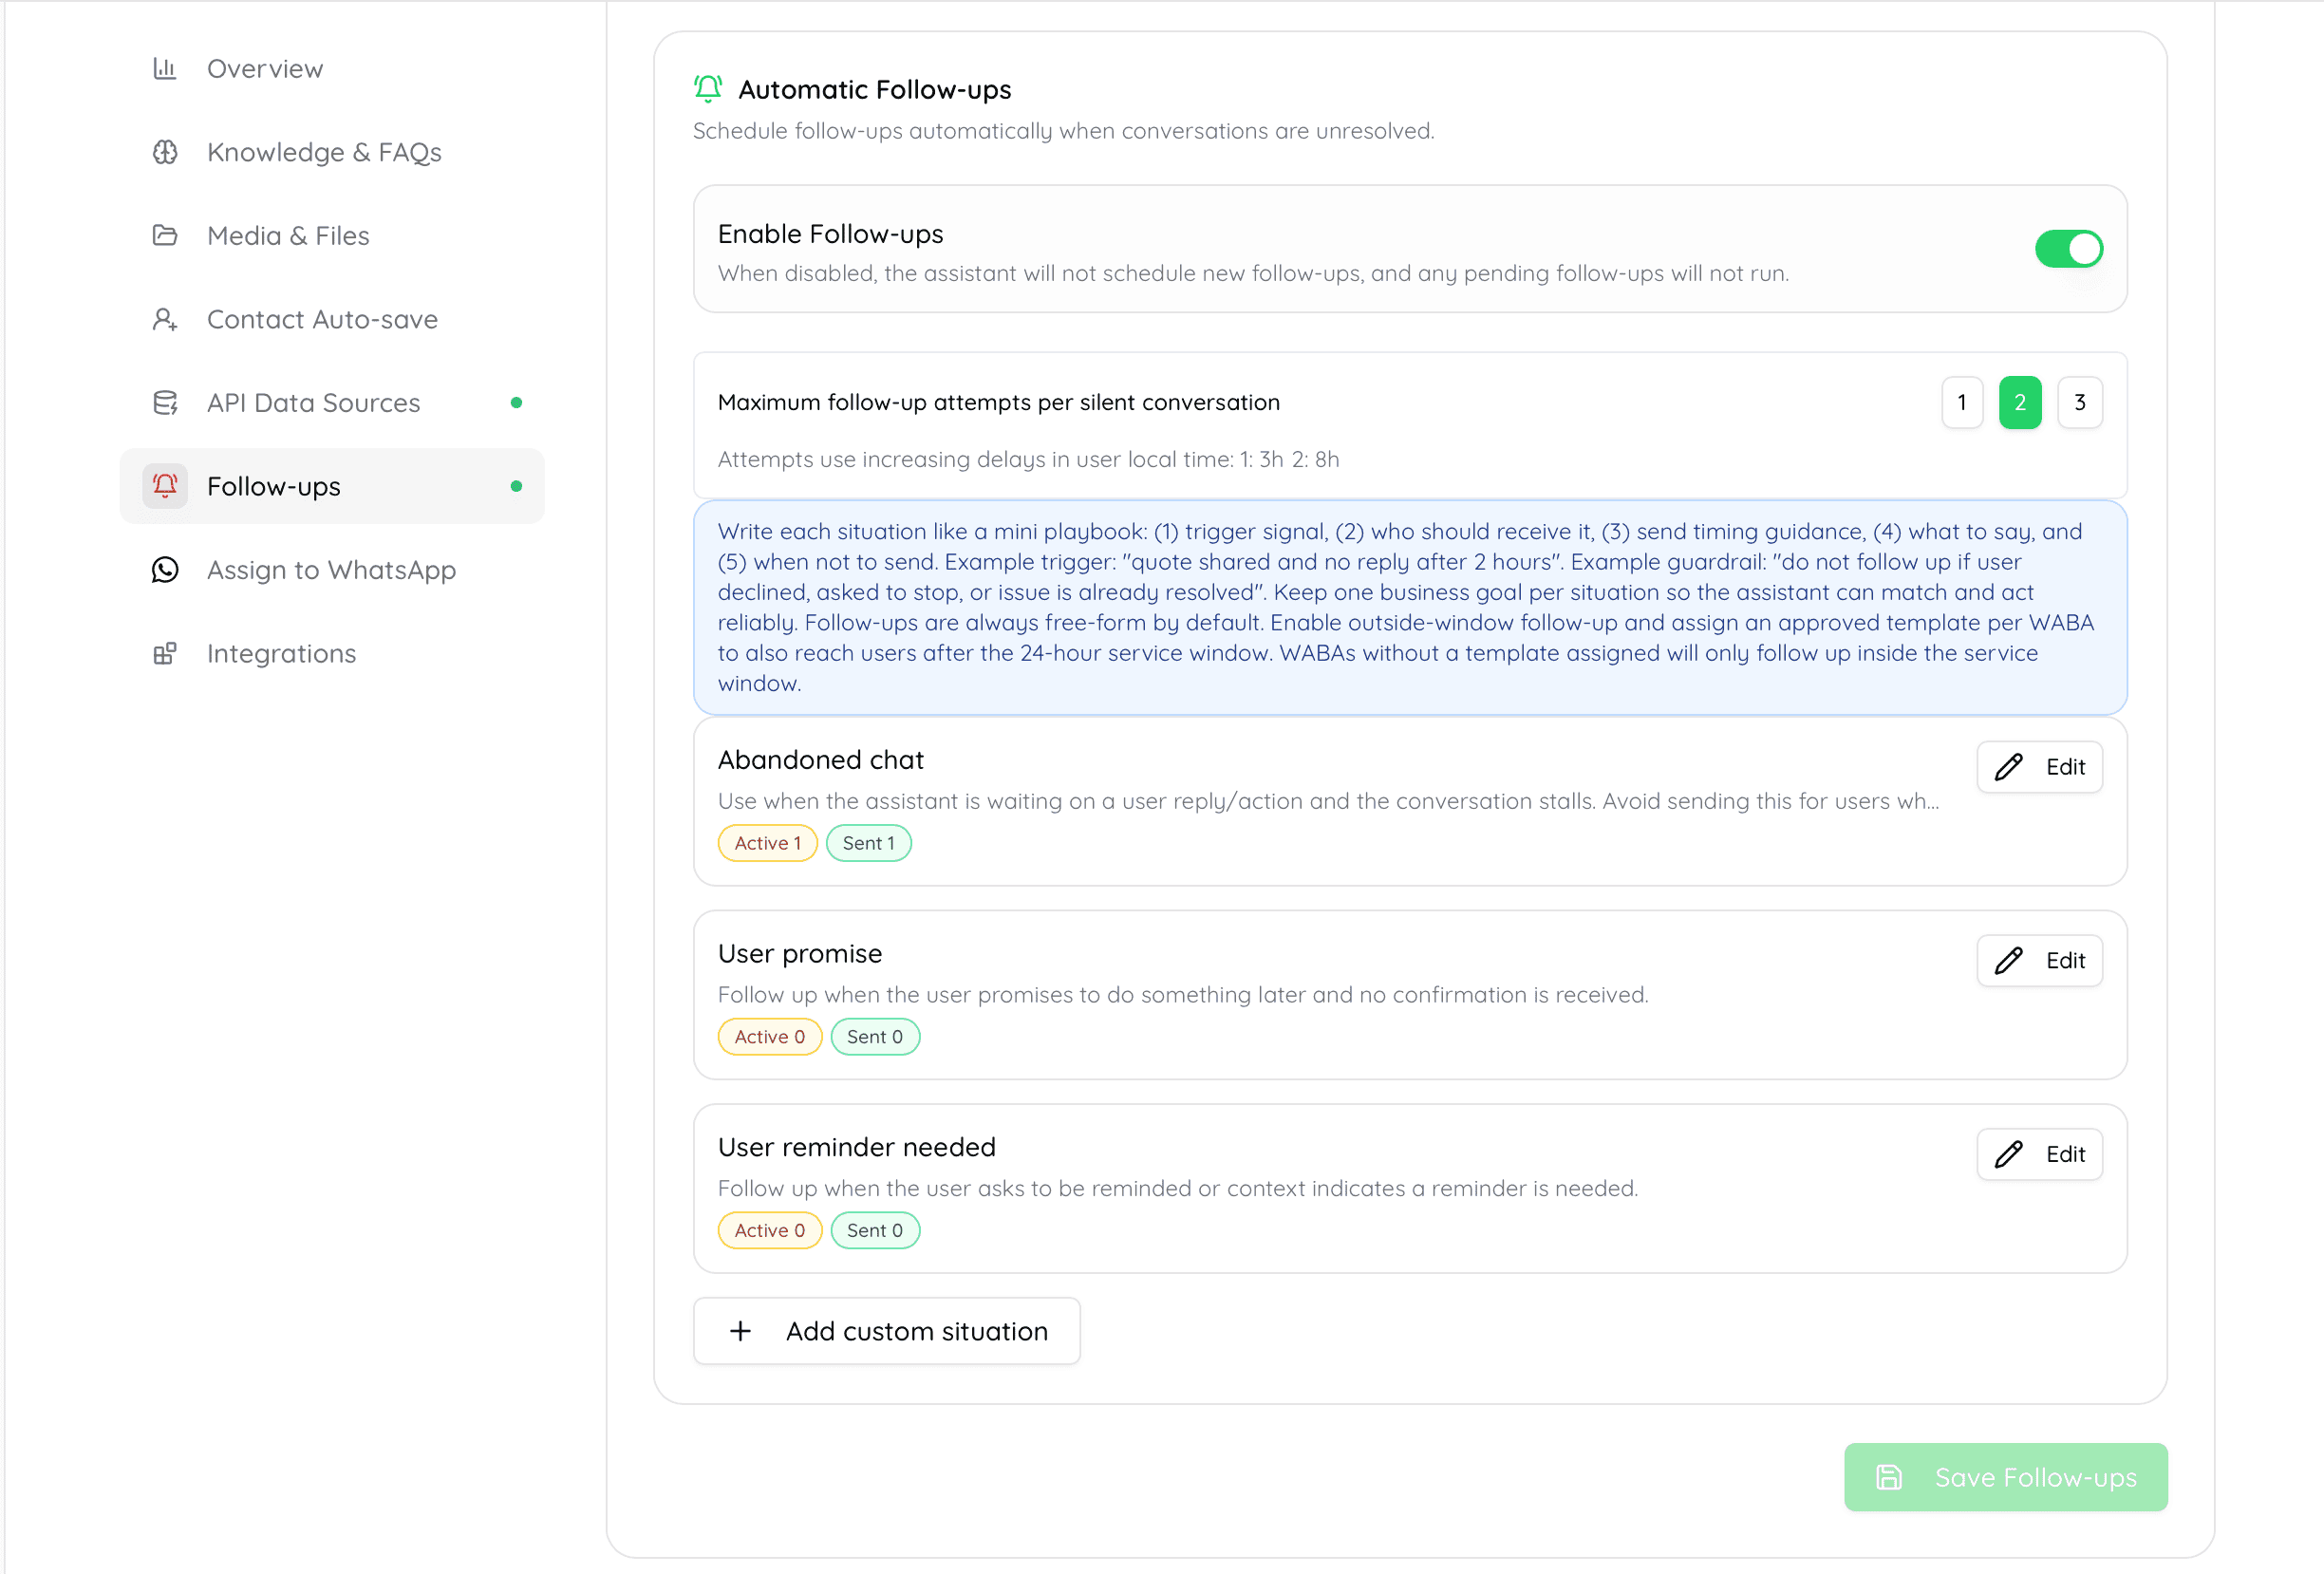2324x1574 pixels.
Task: Click Abandoned chat description text
Action: 1329,801
